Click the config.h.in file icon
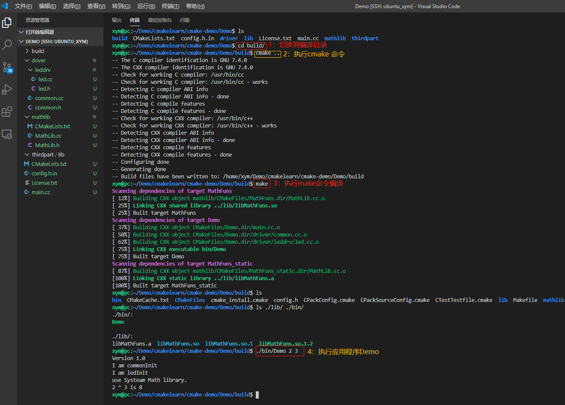This screenshot has height=405, width=565. pyautogui.click(x=27, y=173)
